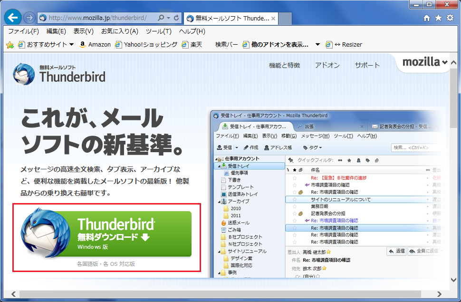Viewport: 461px width, 302px height.
Task: Select the ごみ箱 folder in the preview
Action: [231, 230]
